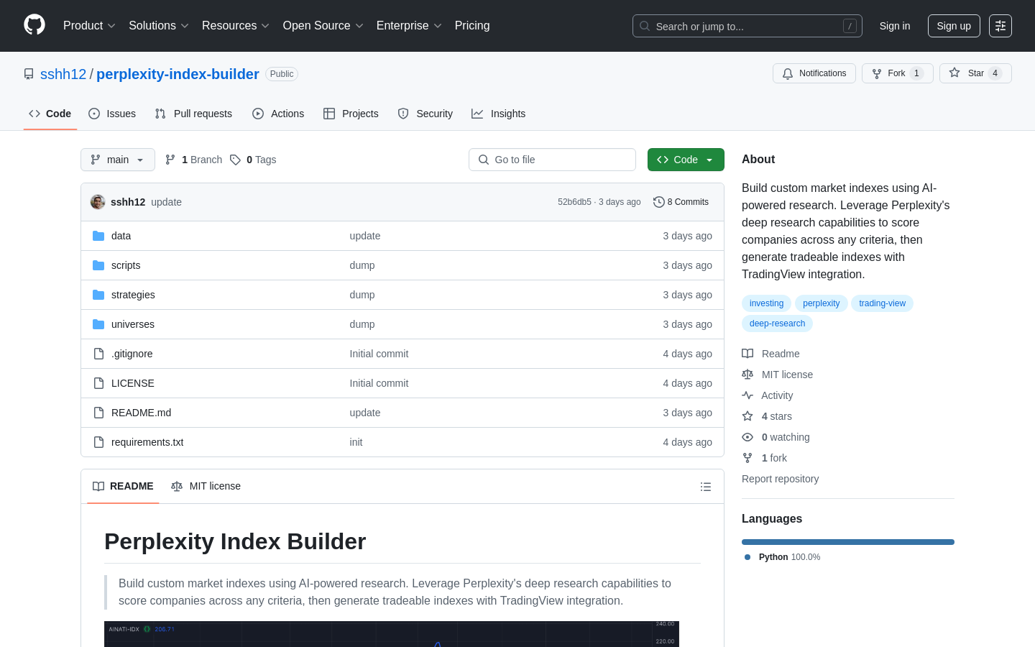Click the Initial commit message for LICENSE
This screenshot has width=1035, height=647.
[x=379, y=383]
